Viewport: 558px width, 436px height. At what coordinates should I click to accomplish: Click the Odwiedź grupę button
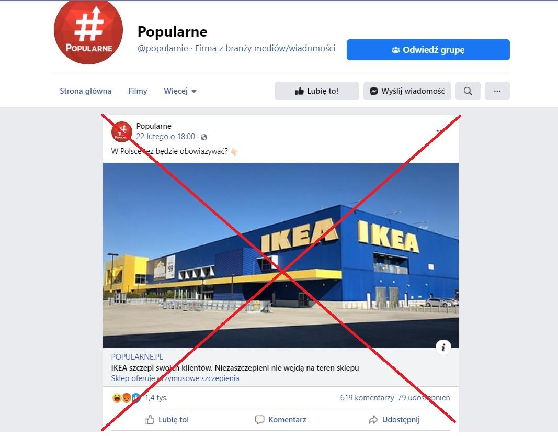coord(428,50)
